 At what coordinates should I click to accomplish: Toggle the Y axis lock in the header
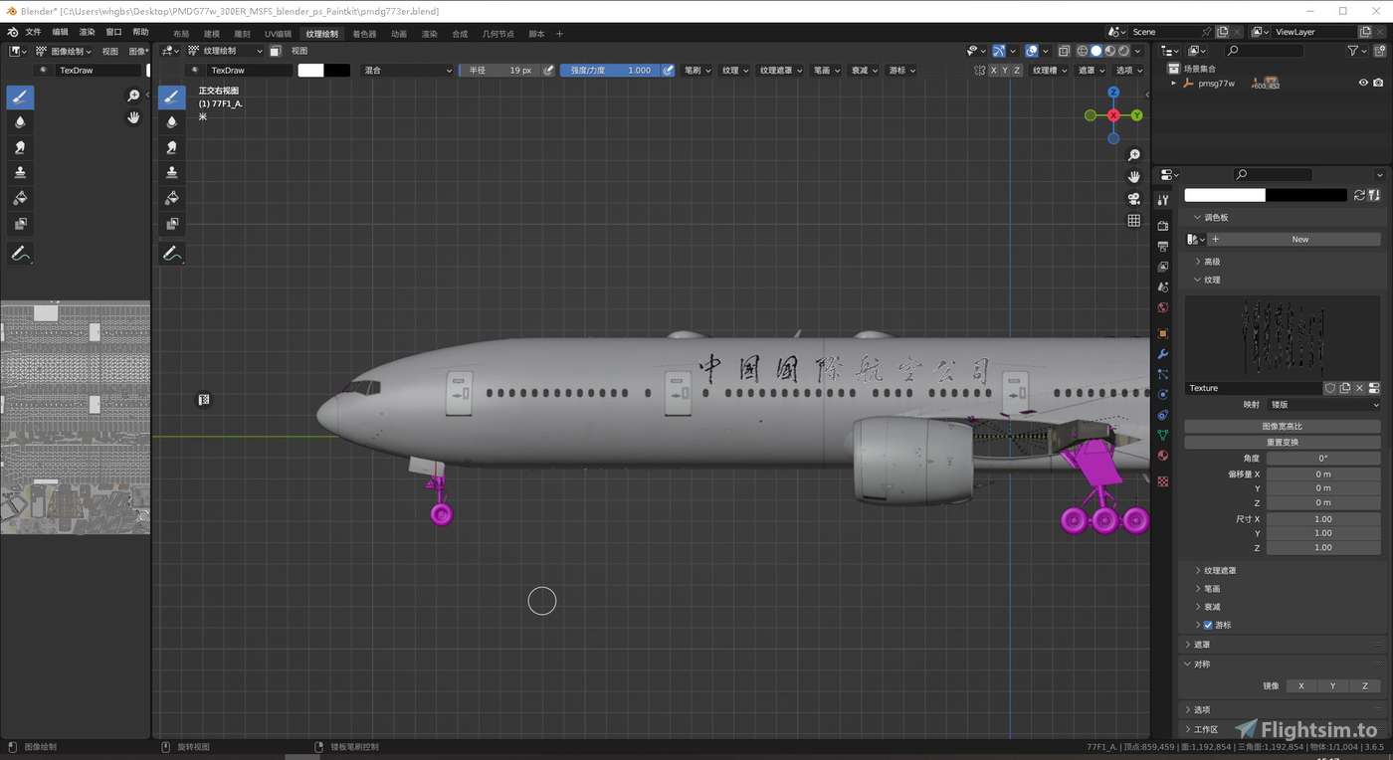[x=1006, y=70]
